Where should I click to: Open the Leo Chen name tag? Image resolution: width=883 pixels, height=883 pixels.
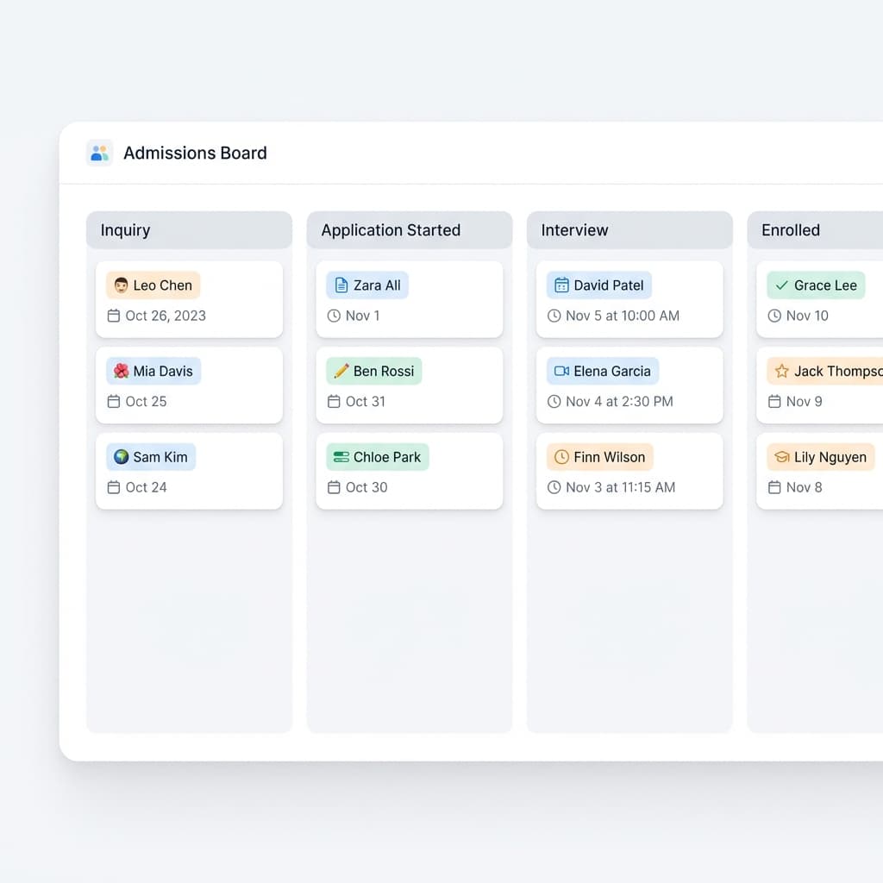[153, 285]
